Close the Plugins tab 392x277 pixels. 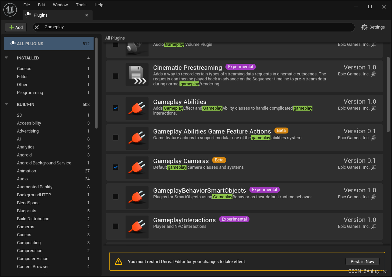pos(87,15)
